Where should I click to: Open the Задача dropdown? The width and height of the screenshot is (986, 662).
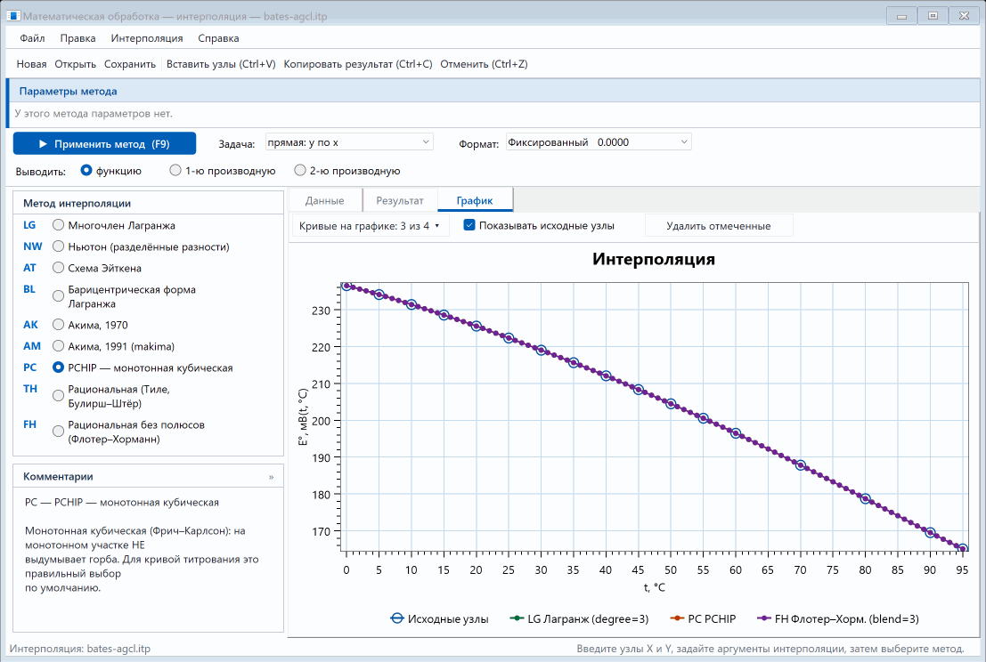click(349, 142)
